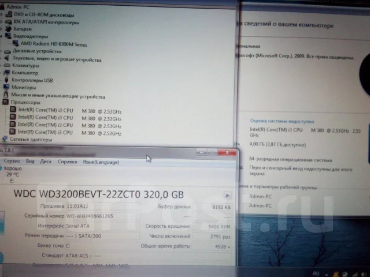The height and width of the screenshot is (277, 370).
Task: Select the Контроллеры USB tree item
Action: click(32, 80)
